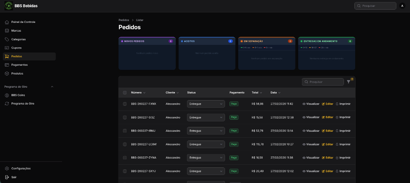Open the Marcas sidebar item
Viewport: 410px width, 183px height.
coord(29,30)
